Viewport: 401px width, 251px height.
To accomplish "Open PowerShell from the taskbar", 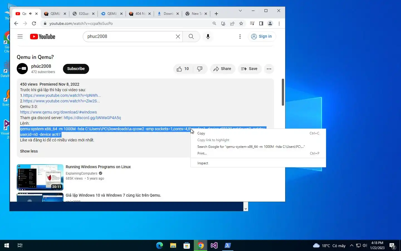I will coord(228,245).
